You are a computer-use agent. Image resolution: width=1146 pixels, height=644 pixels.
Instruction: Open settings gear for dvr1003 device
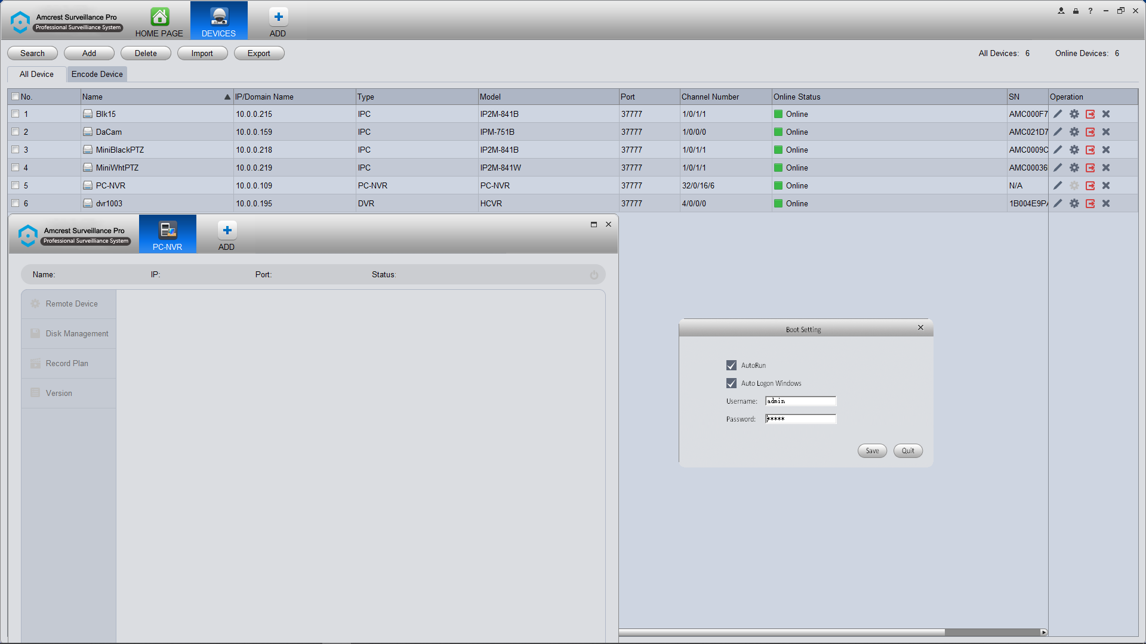click(1074, 203)
